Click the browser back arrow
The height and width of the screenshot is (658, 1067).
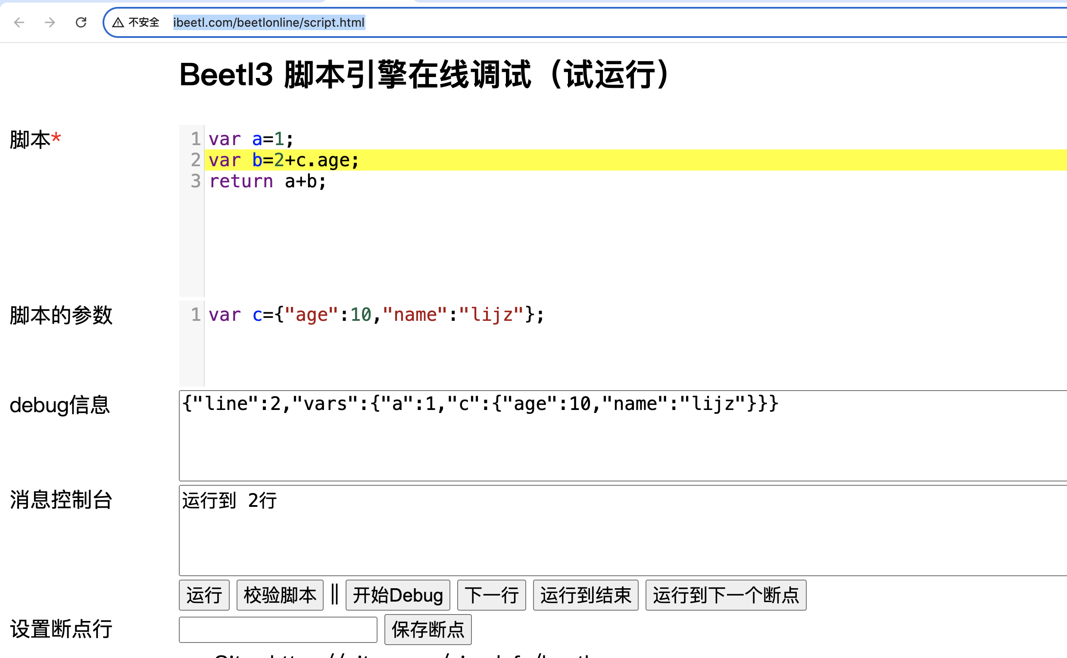coord(19,22)
